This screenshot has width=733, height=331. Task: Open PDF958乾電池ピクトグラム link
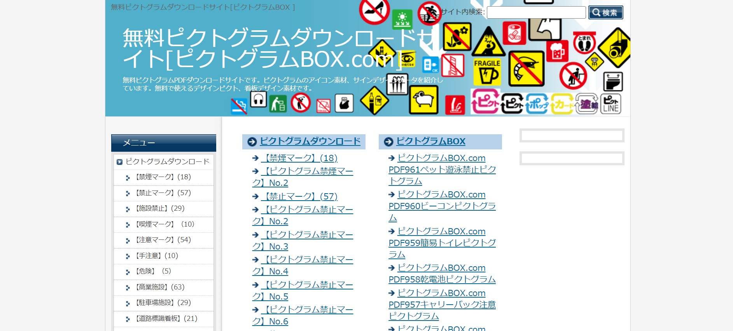coord(442,274)
